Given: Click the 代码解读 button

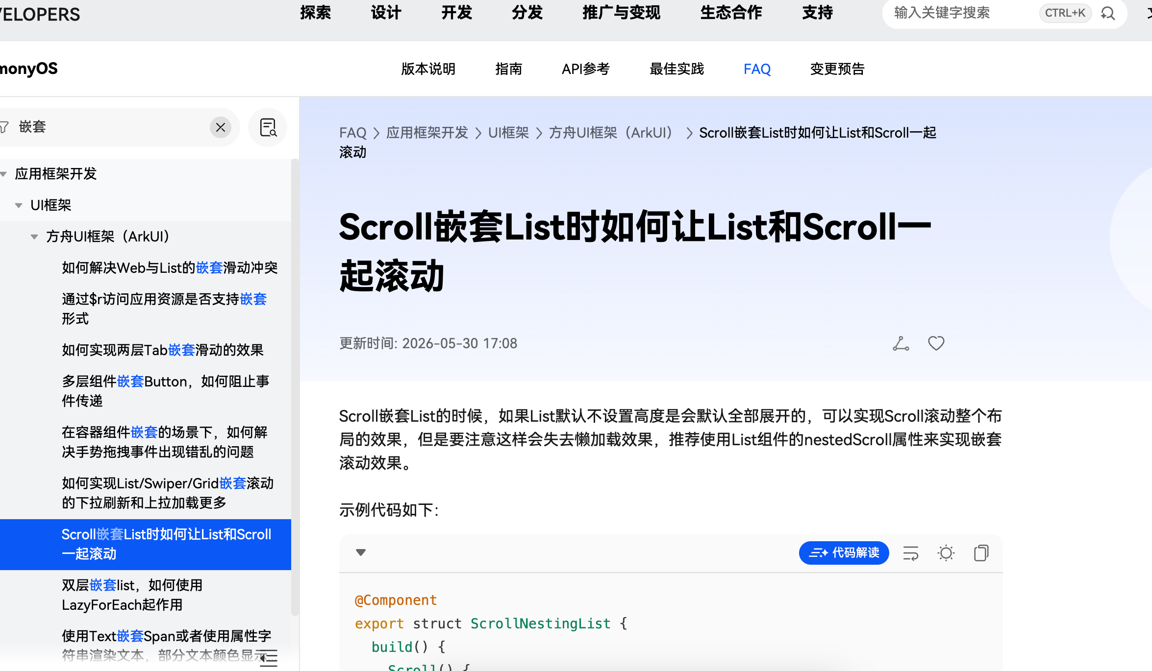Looking at the screenshot, I should (x=844, y=553).
